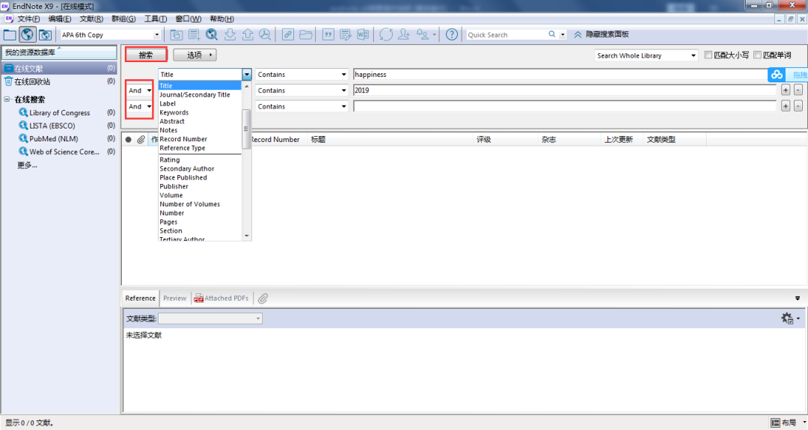Screen dimensions: 808x430
Task: Open 工具(T) menu
Action: pyautogui.click(x=156, y=19)
